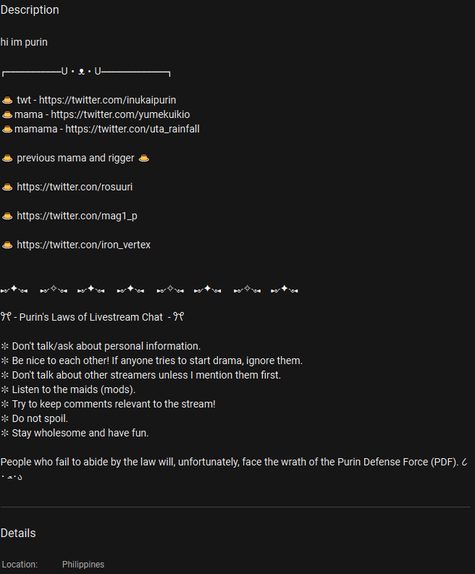Click pudding emoji next to iron_vertex link
Viewport: 475px width, 574px height.
pos(7,245)
